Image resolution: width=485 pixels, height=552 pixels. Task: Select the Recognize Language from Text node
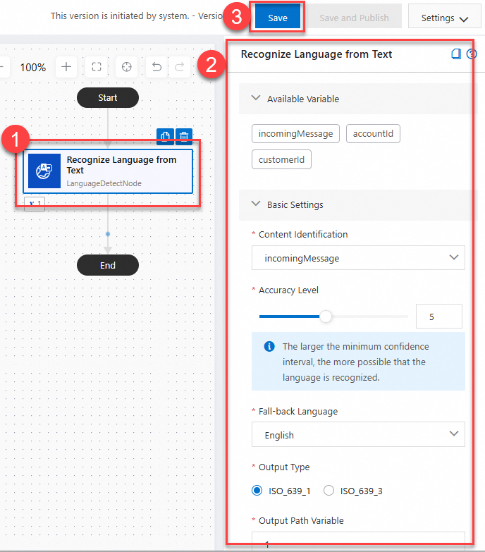108,171
